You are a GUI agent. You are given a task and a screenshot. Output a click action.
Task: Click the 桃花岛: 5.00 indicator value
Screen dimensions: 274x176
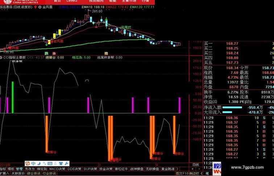click(x=81, y=57)
